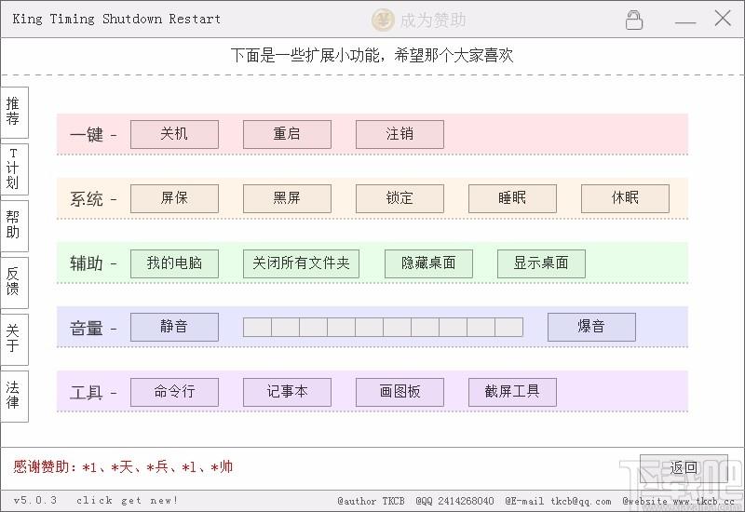Minimize the King Timing window

[x=685, y=20]
